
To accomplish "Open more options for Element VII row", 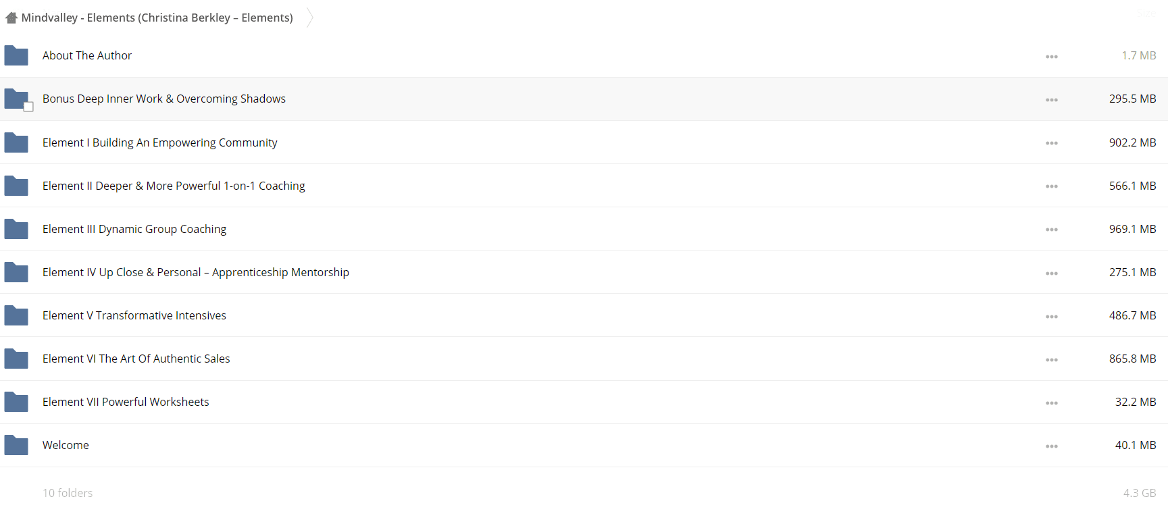I will (1052, 403).
